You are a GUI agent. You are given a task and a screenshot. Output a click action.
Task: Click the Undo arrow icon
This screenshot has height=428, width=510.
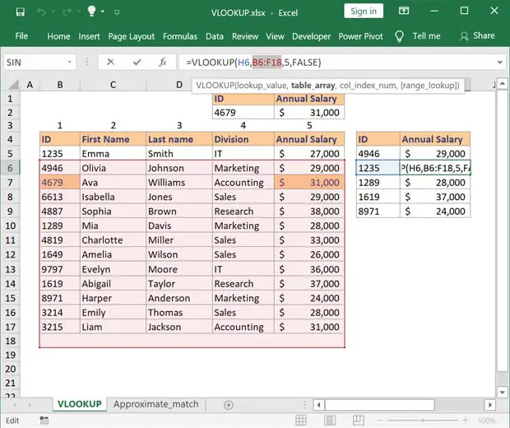coord(41,12)
